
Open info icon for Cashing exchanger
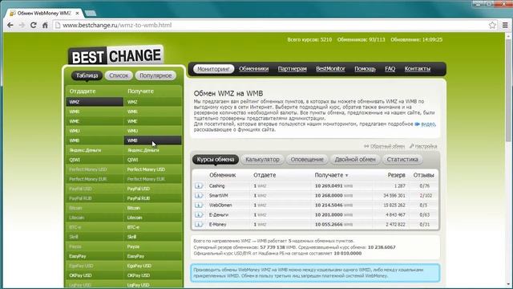(198, 185)
